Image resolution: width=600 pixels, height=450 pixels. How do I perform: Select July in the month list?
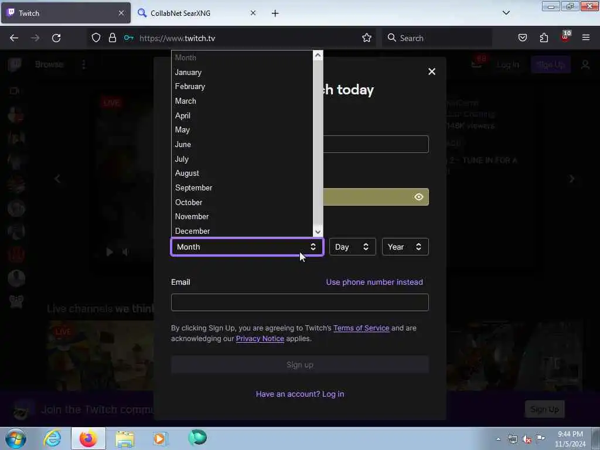click(242, 159)
